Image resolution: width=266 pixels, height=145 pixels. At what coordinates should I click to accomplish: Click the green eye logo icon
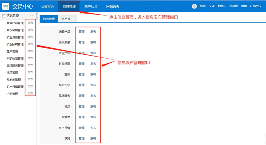6,6
